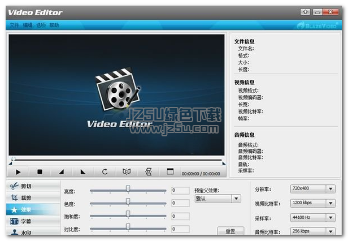Screen dimensions: 348x241
Task: Click the 饱和度 value input field
Action: pos(180,216)
